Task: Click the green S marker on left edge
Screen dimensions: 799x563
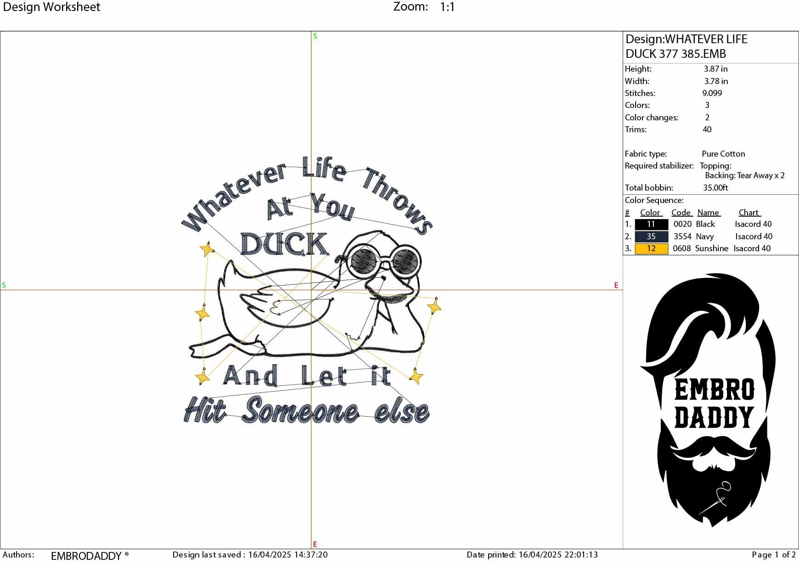Action: (x=4, y=285)
